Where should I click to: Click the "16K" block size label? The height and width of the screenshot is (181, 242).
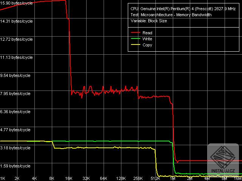69,179
